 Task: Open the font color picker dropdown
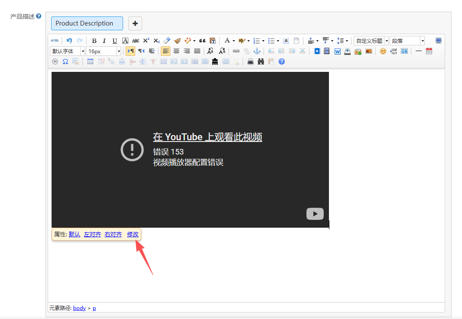pyautogui.click(x=233, y=41)
